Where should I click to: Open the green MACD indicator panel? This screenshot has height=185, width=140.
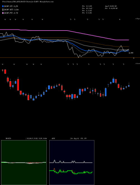click(24, 163)
